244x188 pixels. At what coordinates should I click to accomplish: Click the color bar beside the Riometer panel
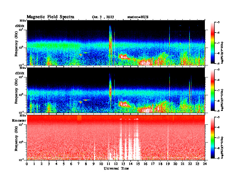point(212,138)
